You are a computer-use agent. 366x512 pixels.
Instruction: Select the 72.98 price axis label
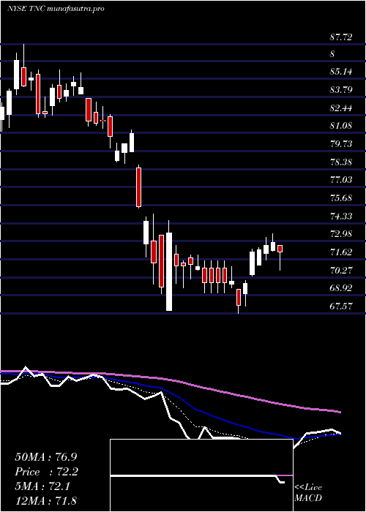[x=341, y=234]
